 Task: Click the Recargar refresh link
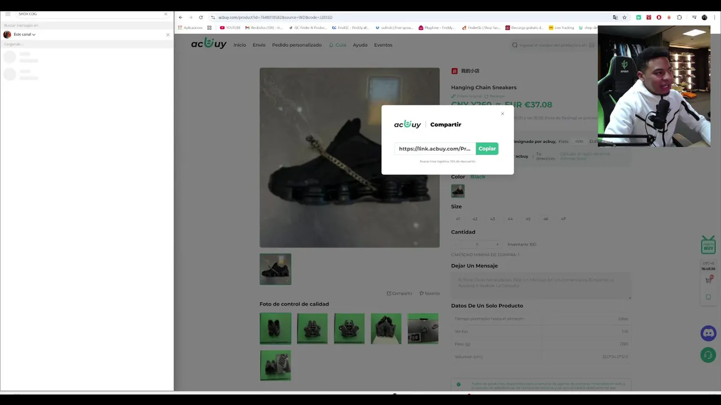tap(495, 96)
